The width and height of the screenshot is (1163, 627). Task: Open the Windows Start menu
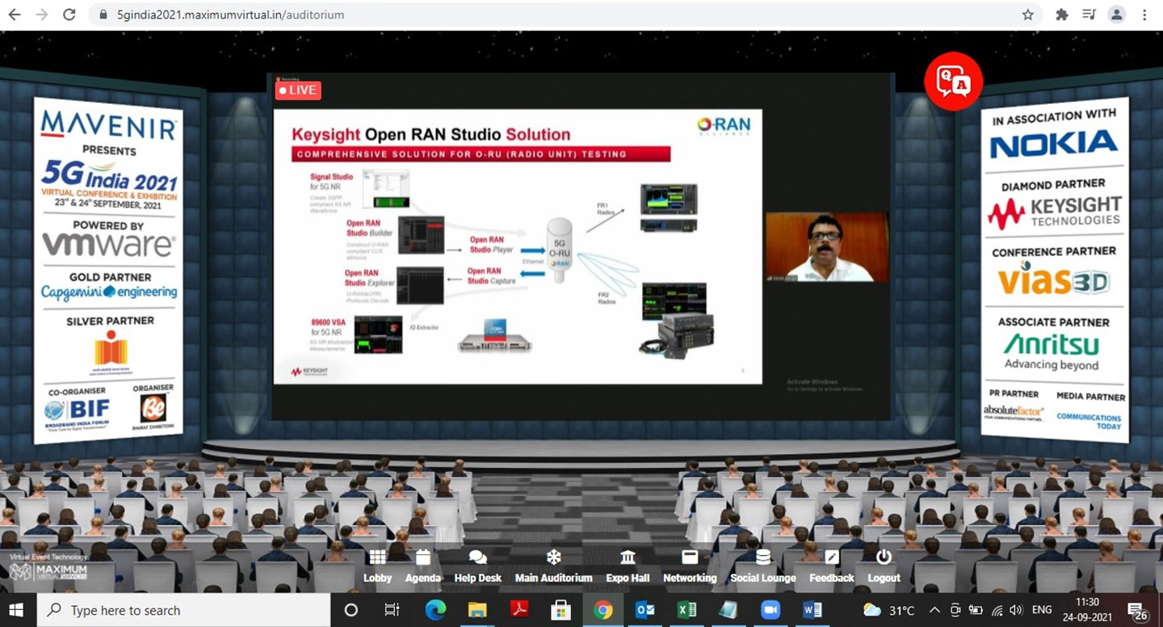click(x=17, y=610)
